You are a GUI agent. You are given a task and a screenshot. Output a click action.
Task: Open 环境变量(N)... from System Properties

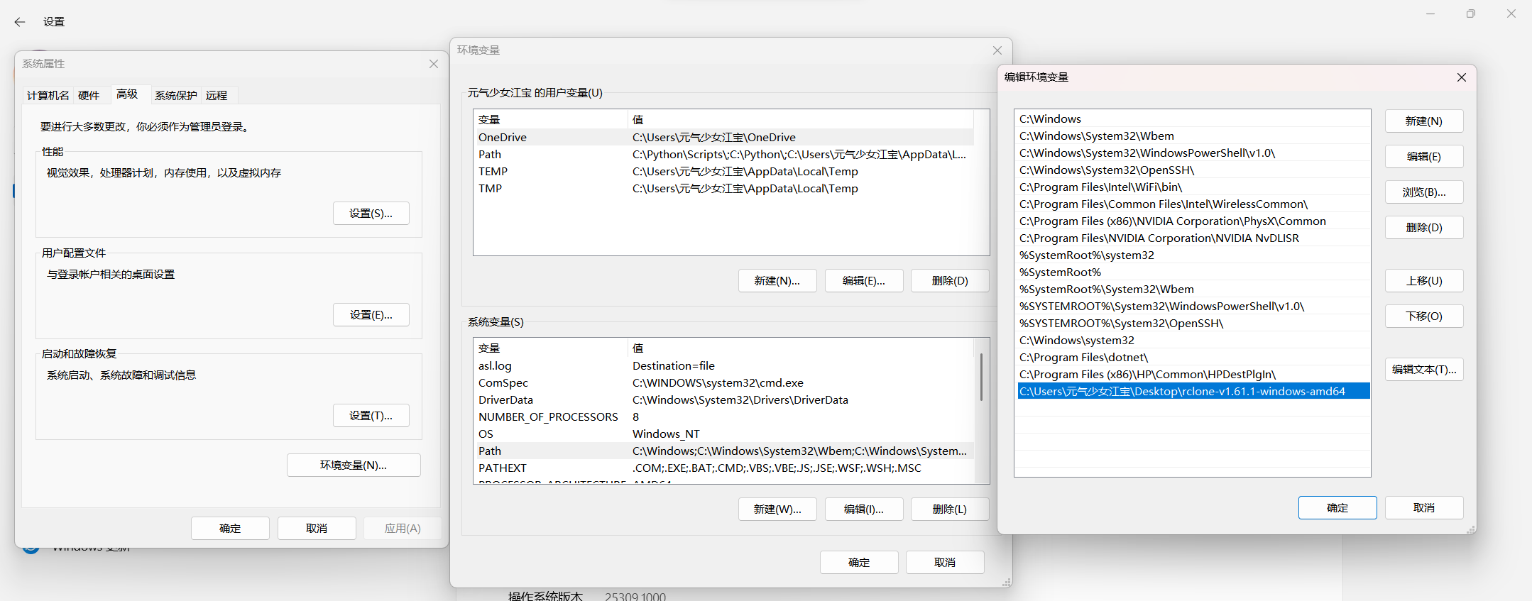354,465
